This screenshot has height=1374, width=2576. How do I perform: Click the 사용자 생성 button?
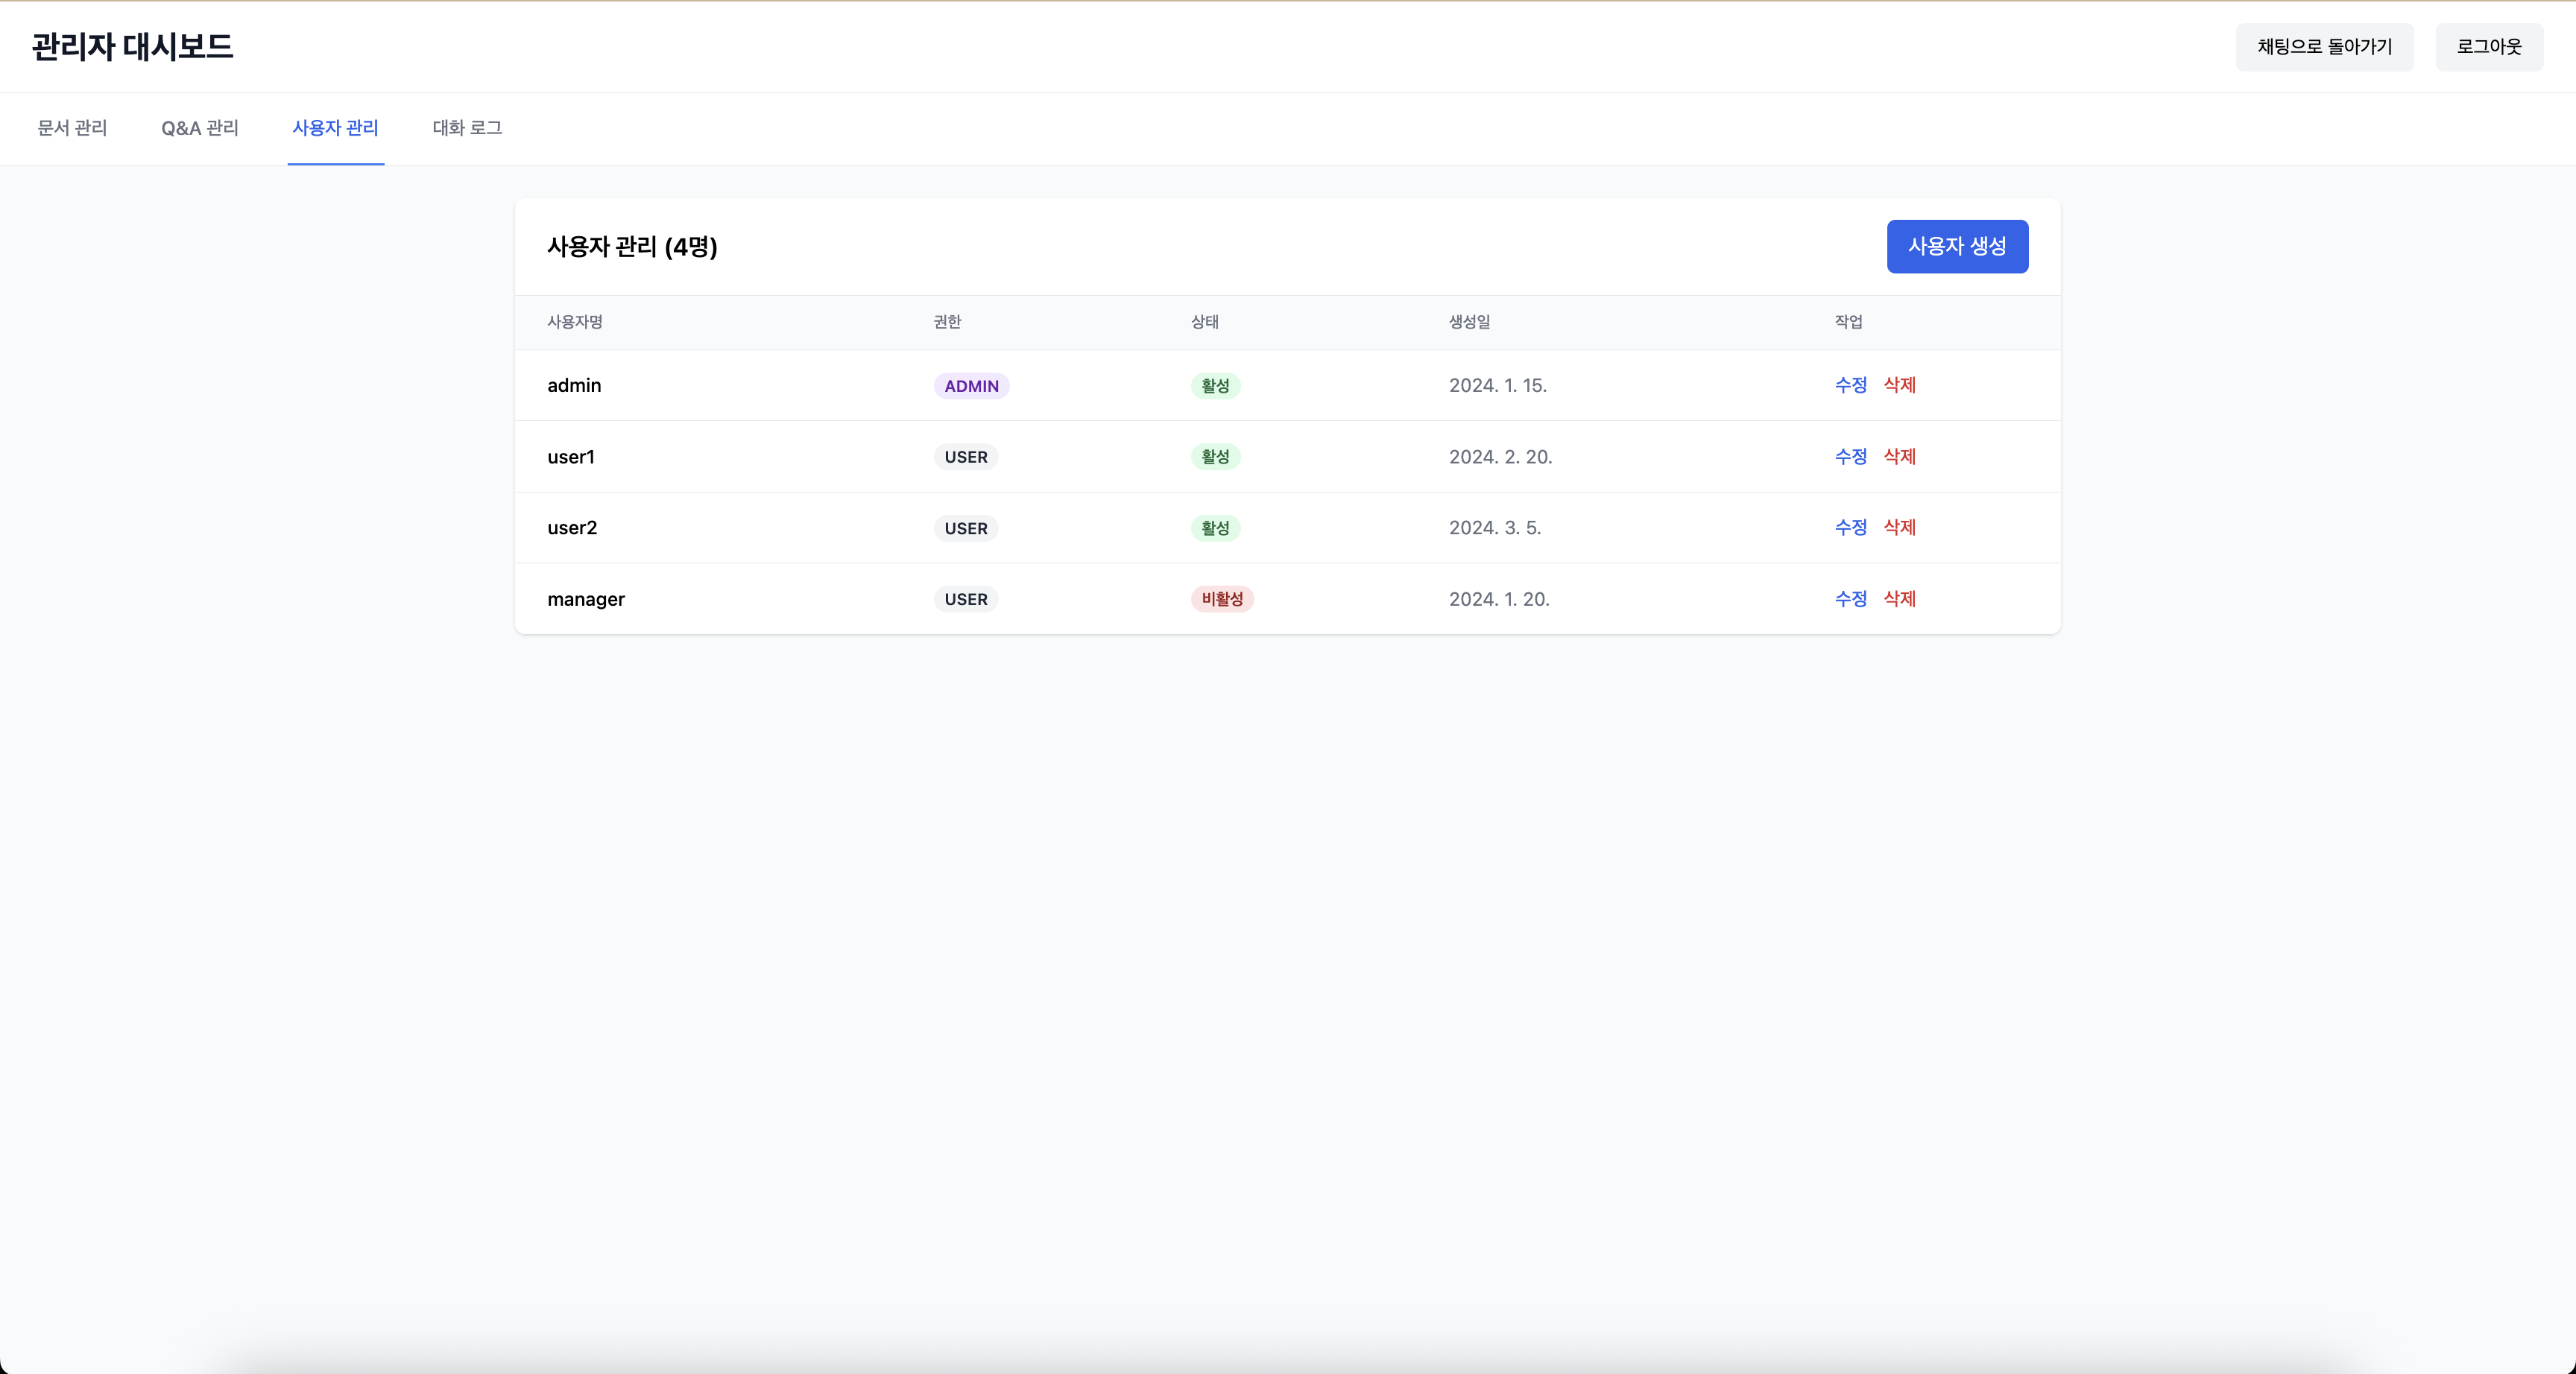[x=1956, y=246]
